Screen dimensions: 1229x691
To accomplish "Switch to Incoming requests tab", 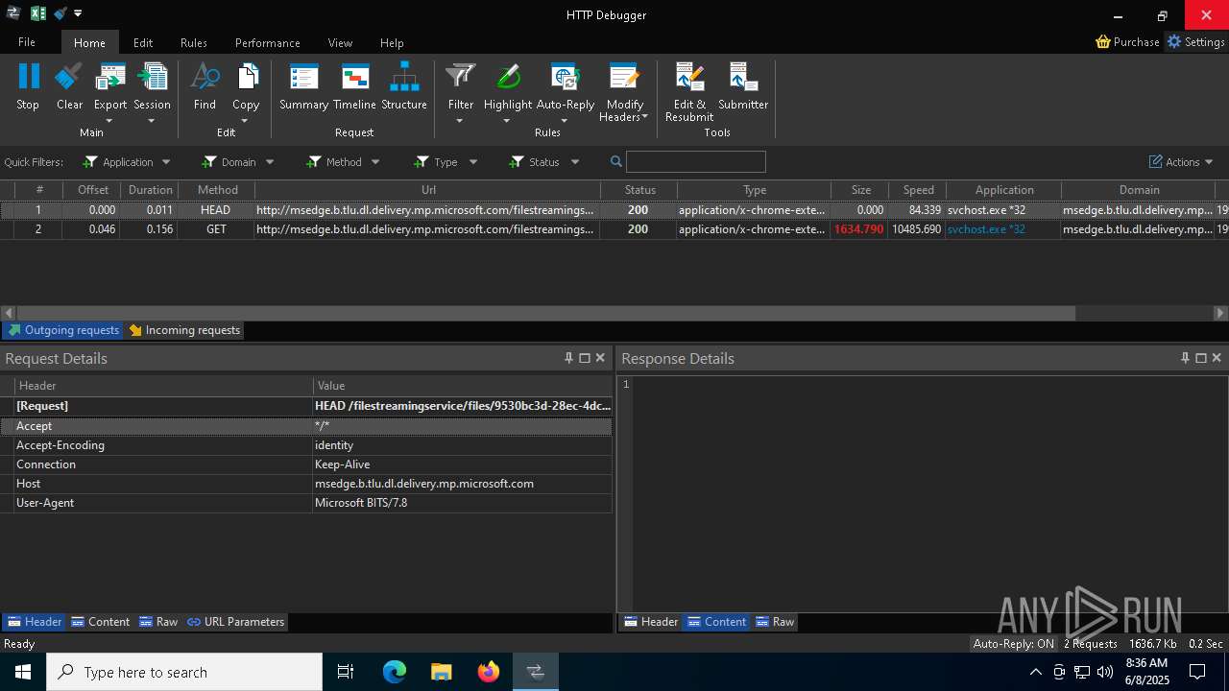I will [x=184, y=330].
